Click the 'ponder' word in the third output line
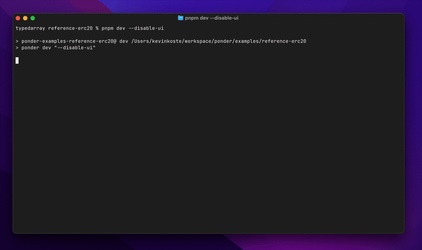422x250 pixels. tap(31, 47)
